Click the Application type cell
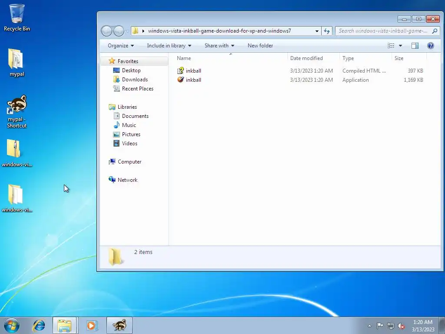 [355, 80]
